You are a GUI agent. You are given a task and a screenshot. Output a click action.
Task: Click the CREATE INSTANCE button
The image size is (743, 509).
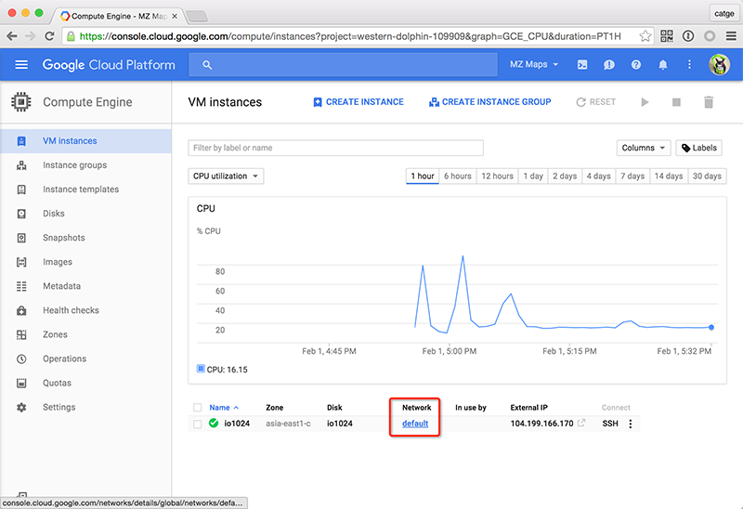[358, 102]
